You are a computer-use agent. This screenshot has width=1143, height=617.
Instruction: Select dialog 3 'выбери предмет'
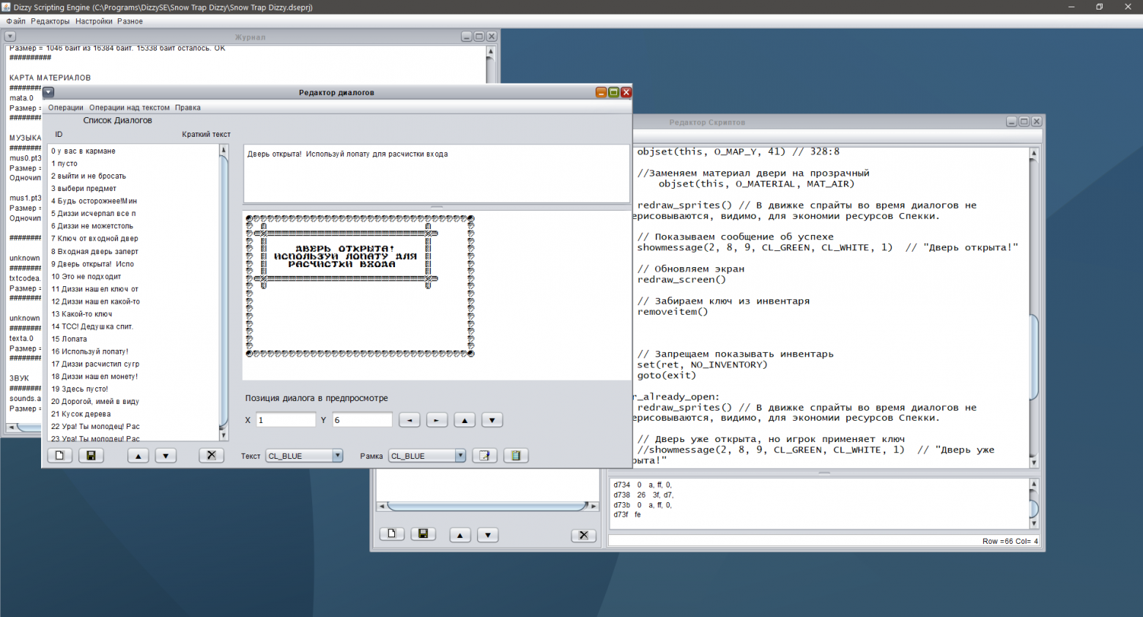pyautogui.click(x=134, y=188)
